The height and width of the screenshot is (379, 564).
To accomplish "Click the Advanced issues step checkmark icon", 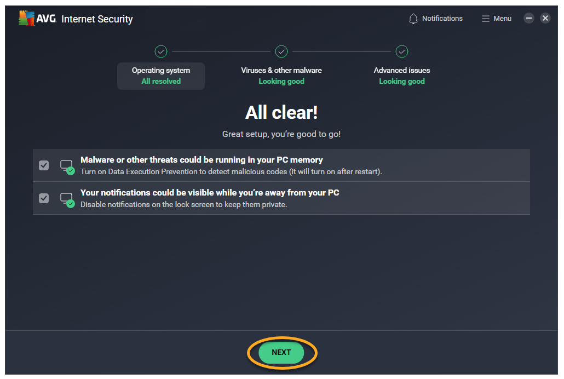I will coord(402,51).
